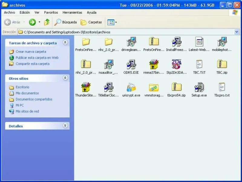Open the address bar dropdown arrow
242x182 pixels.
tap(237, 32)
